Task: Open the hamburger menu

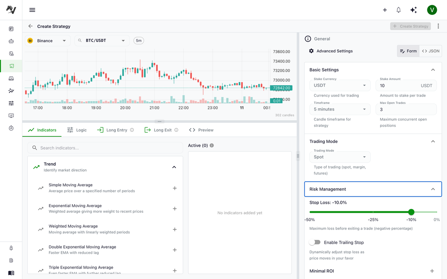Action: 32,10
